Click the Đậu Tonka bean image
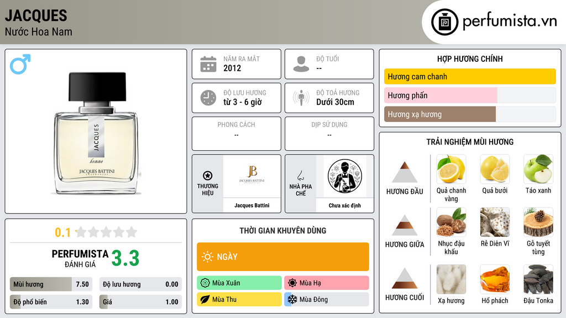The width and height of the screenshot is (566, 318). click(538, 279)
